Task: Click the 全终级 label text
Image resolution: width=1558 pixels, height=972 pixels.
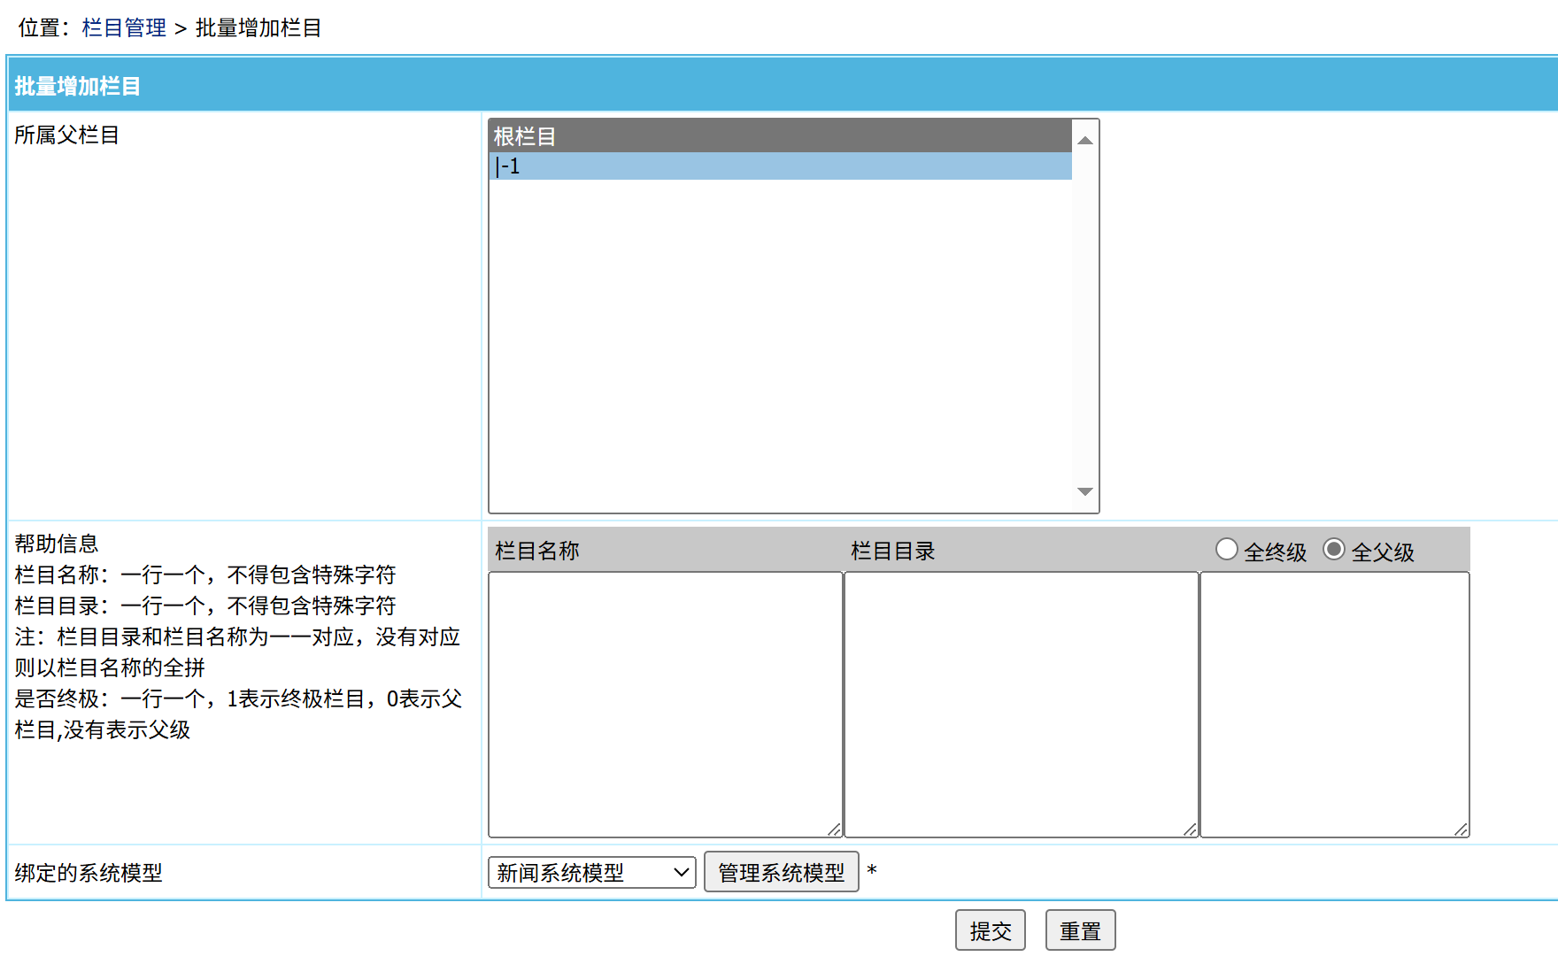Action: 1275,552
